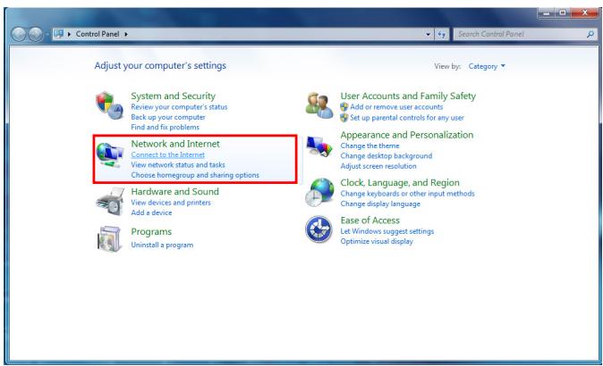
Task: Open Appearance and Personalization heading
Action: pos(407,135)
